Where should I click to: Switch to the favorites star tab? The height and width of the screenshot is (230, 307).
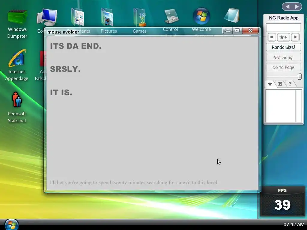tap(270, 84)
